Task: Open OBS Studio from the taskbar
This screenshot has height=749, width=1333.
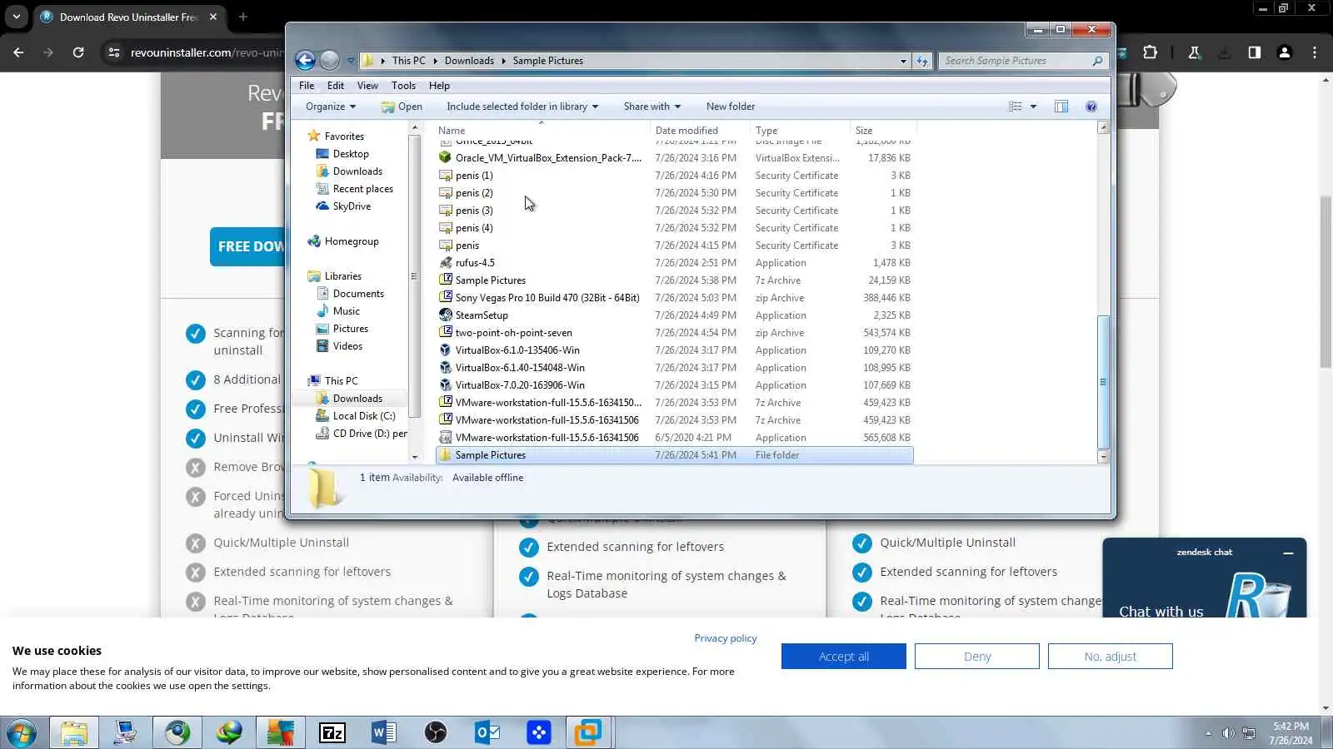Action: click(x=436, y=732)
